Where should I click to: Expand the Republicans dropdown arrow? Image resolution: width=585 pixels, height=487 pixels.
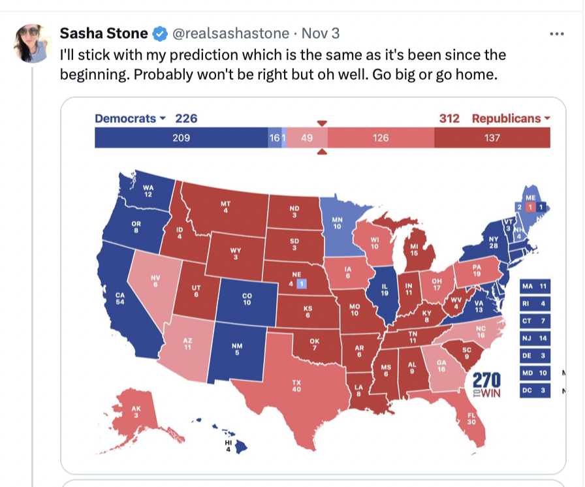(546, 119)
